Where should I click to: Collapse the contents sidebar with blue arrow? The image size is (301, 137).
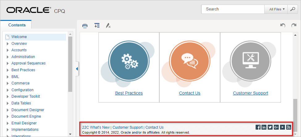[x=77, y=69]
